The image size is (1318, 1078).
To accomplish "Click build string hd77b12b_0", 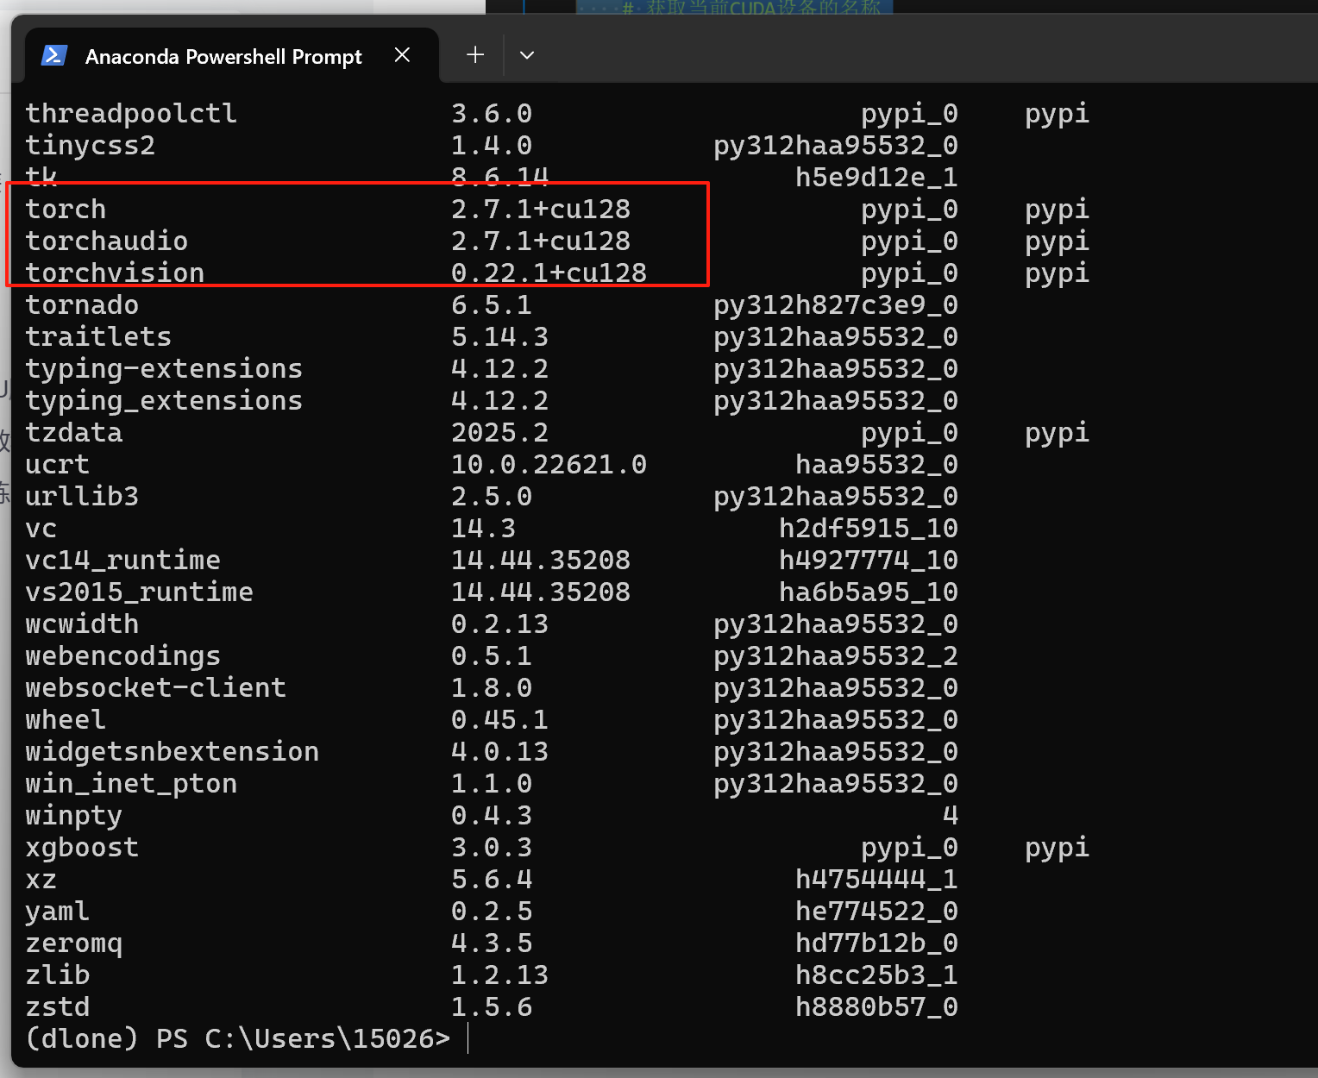I will 876,943.
